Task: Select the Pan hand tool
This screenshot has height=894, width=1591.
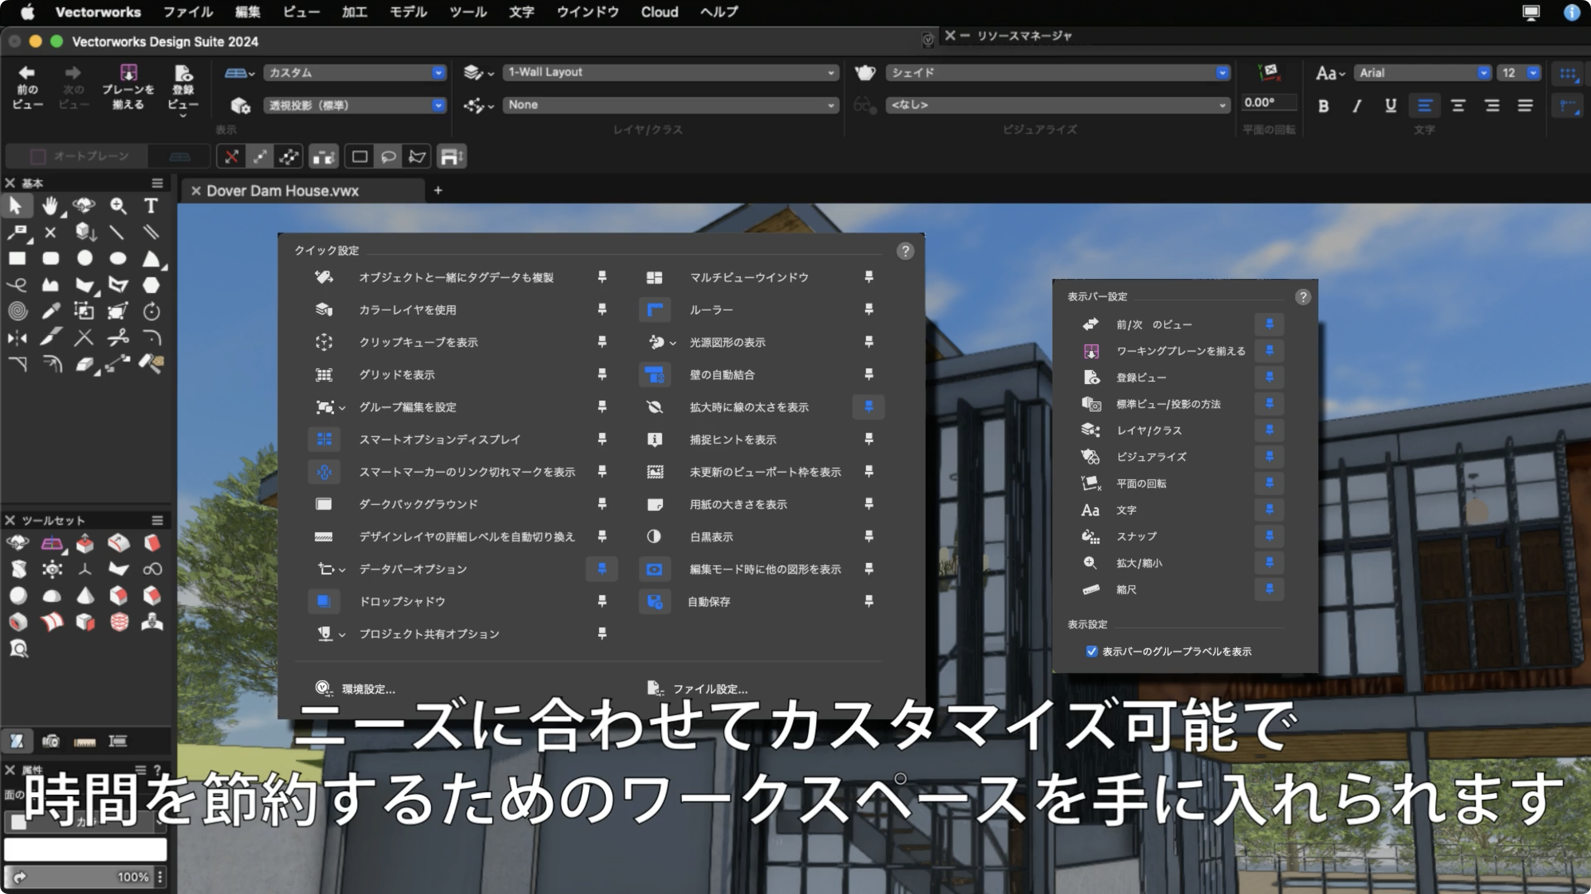Action: click(50, 205)
